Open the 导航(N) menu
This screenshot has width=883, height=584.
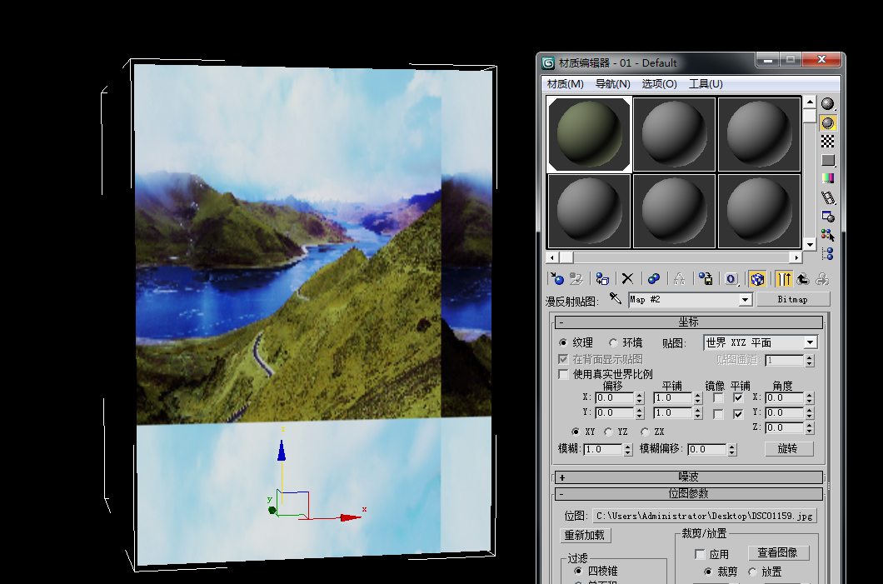(x=612, y=84)
